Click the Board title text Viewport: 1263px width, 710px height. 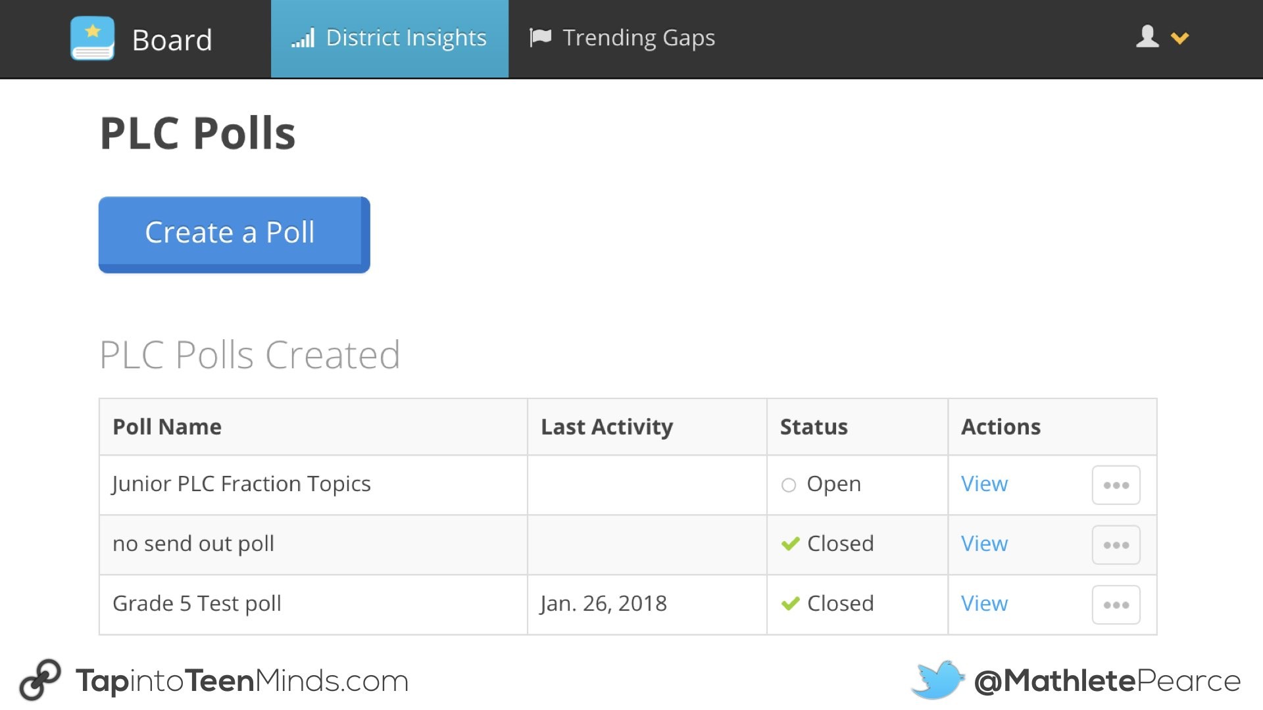tap(172, 40)
